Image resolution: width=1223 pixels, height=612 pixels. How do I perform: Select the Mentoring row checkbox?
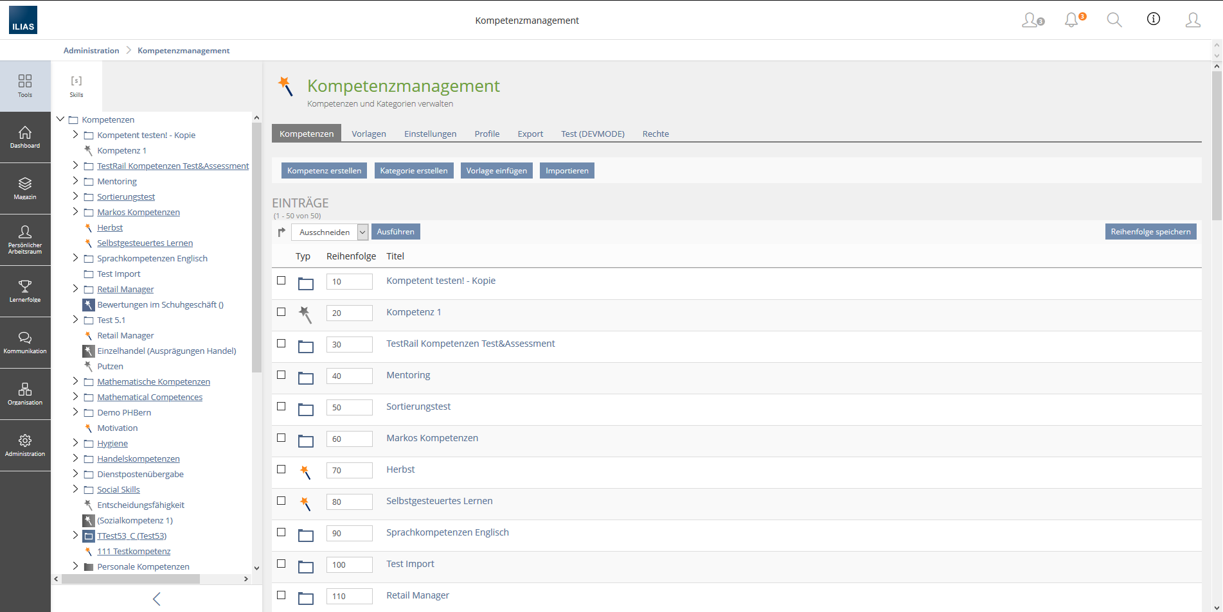pyautogui.click(x=281, y=375)
